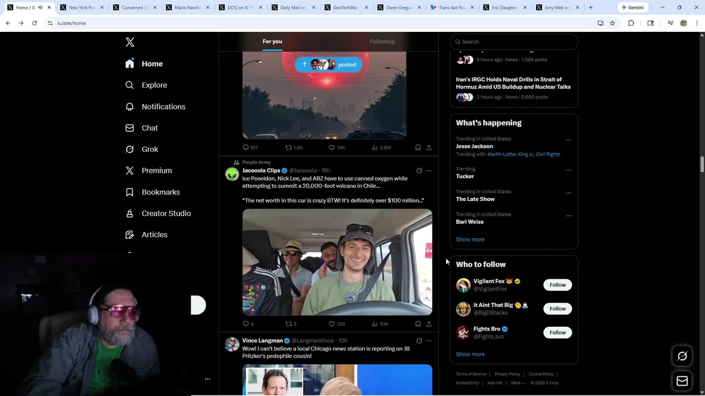Open Home in the sidebar
The image size is (705, 396).
tap(144, 64)
